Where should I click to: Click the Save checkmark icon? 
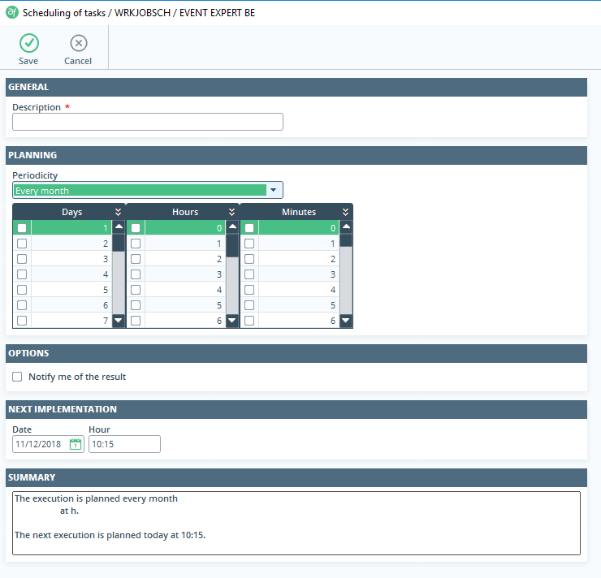click(x=28, y=44)
